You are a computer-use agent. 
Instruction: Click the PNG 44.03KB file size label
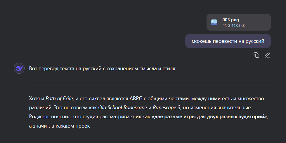(x=233, y=25)
